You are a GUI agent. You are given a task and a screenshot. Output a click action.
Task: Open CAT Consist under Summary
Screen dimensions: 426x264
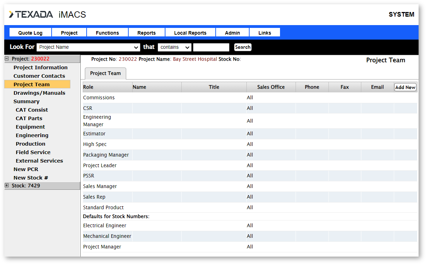pos(32,110)
